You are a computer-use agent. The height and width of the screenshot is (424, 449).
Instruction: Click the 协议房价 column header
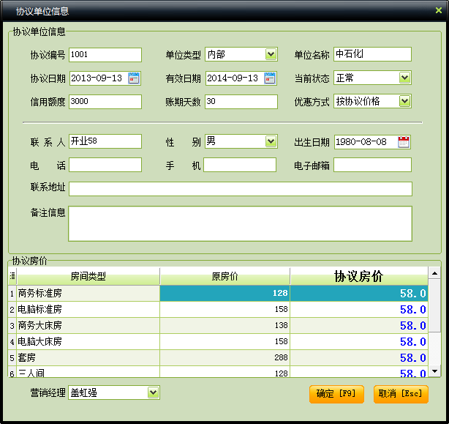[359, 276]
